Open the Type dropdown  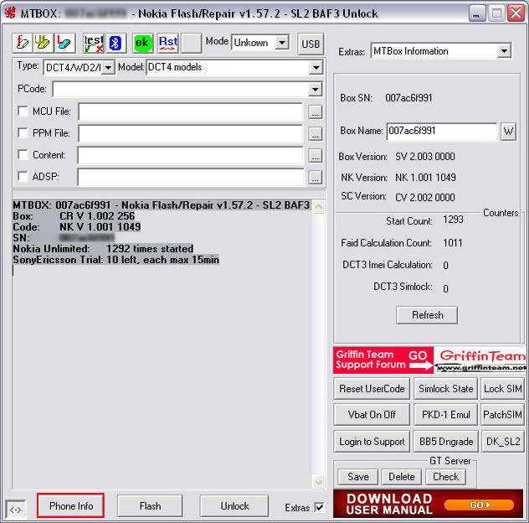(108, 68)
